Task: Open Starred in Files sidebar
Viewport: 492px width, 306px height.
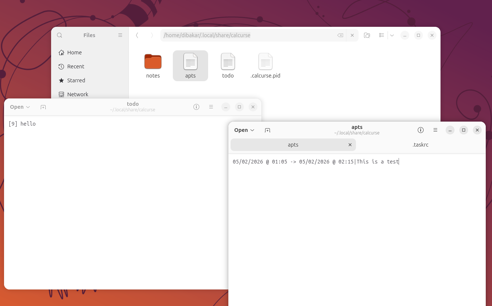Action: point(90,80)
